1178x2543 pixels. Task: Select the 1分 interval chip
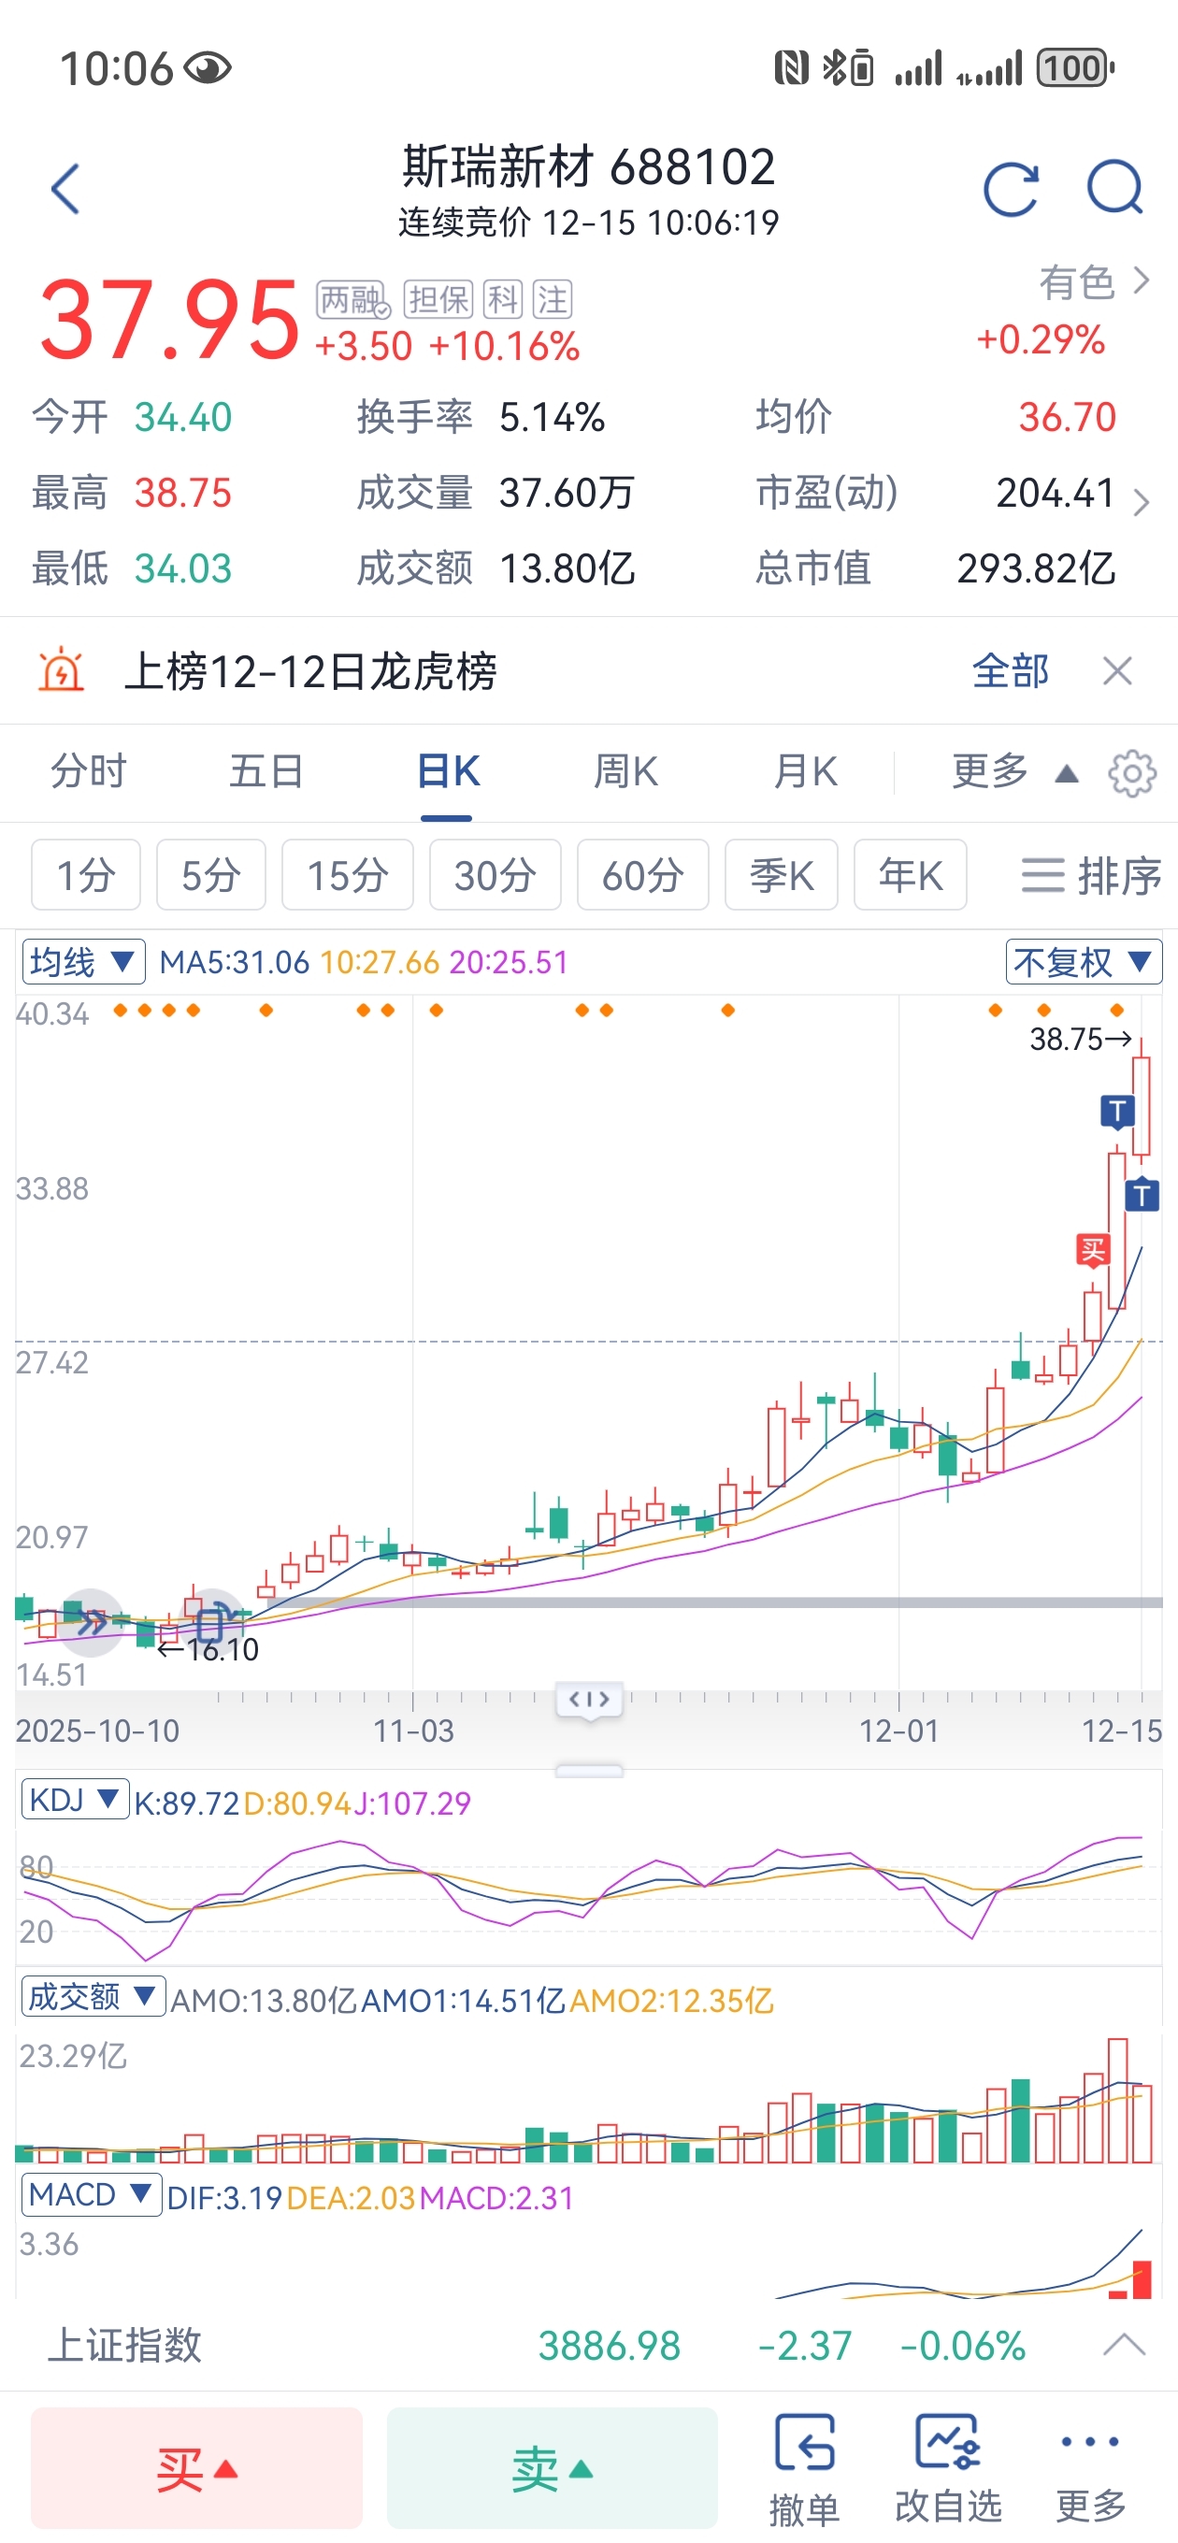[86, 875]
